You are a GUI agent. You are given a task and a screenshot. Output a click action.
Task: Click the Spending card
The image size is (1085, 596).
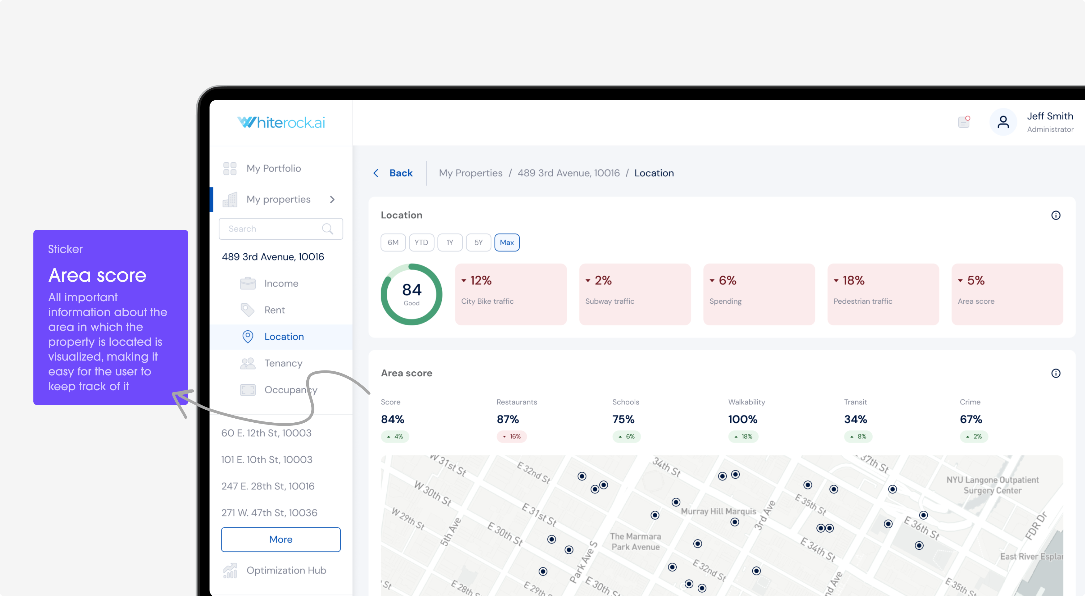coord(759,294)
